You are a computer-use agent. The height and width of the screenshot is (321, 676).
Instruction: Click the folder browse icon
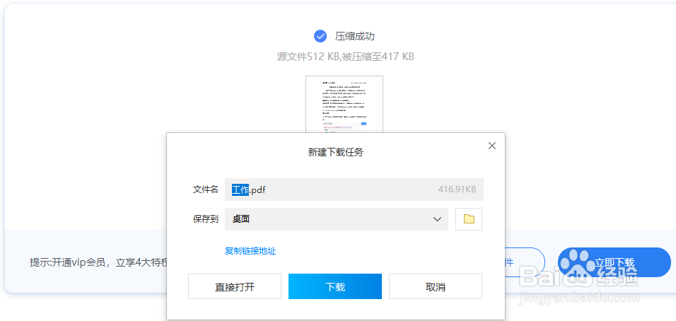coord(469,219)
